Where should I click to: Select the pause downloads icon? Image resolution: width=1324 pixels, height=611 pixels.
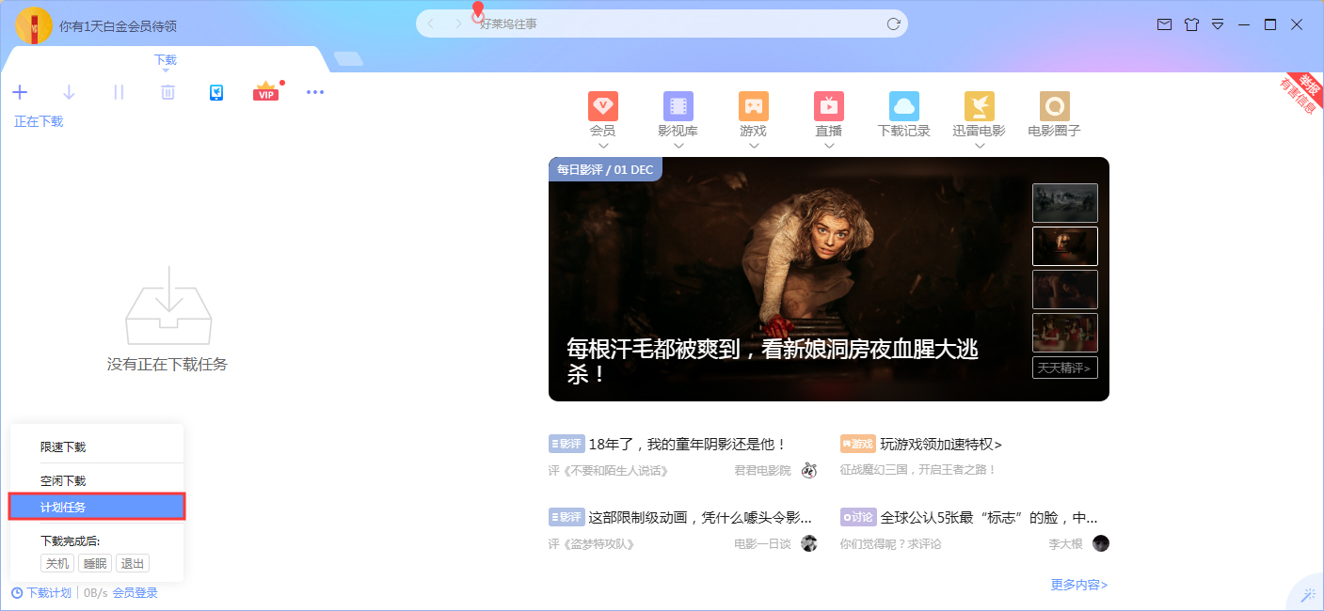click(x=118, y=92)
